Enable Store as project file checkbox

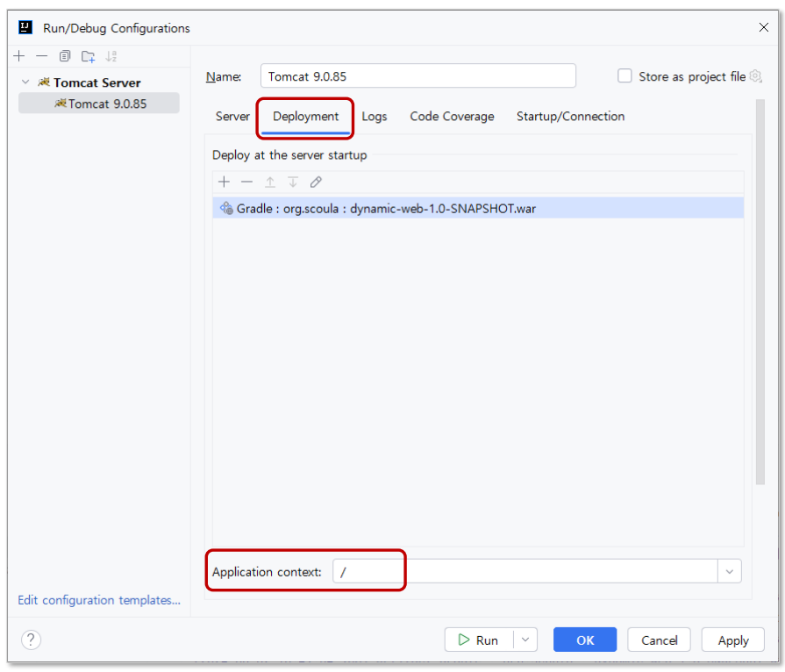624,76
